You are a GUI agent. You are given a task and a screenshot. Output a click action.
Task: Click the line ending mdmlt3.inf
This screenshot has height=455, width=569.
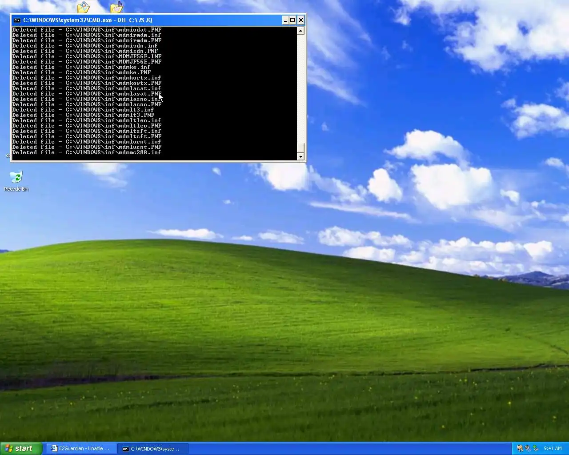click(x=83, y=110)
